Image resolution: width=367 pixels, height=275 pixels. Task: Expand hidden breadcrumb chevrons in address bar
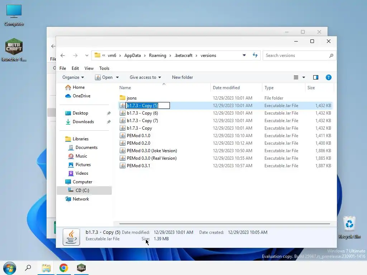104,56
